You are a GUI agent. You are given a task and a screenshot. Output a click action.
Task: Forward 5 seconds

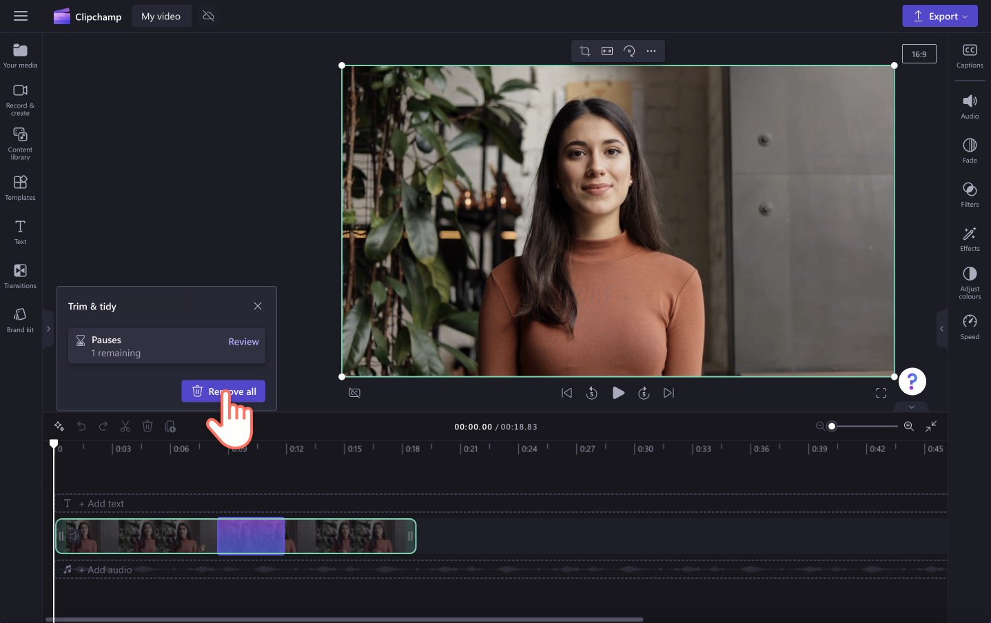click(x=644, y=393)
